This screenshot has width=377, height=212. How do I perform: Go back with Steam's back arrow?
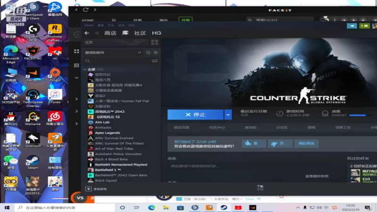pos(87,33)
